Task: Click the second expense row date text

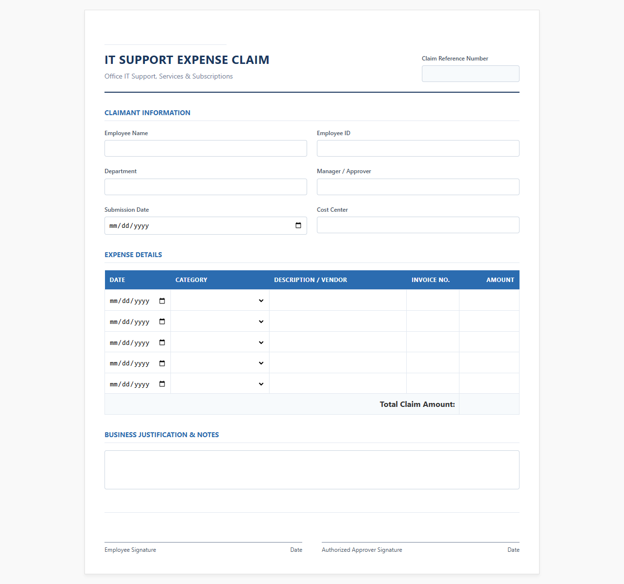Action: pos(129,322)
